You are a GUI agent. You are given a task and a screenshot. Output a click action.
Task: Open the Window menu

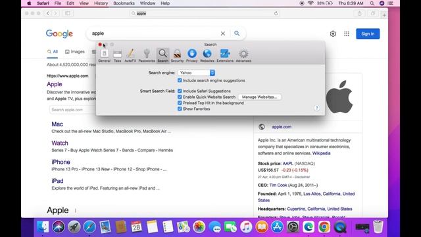click(x=147, y=3)
